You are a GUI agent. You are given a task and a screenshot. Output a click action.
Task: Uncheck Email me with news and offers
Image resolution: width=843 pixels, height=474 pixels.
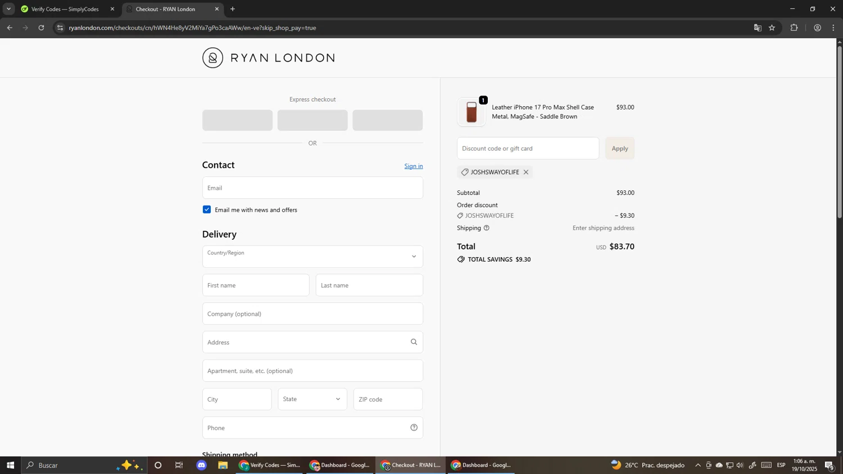207,209
